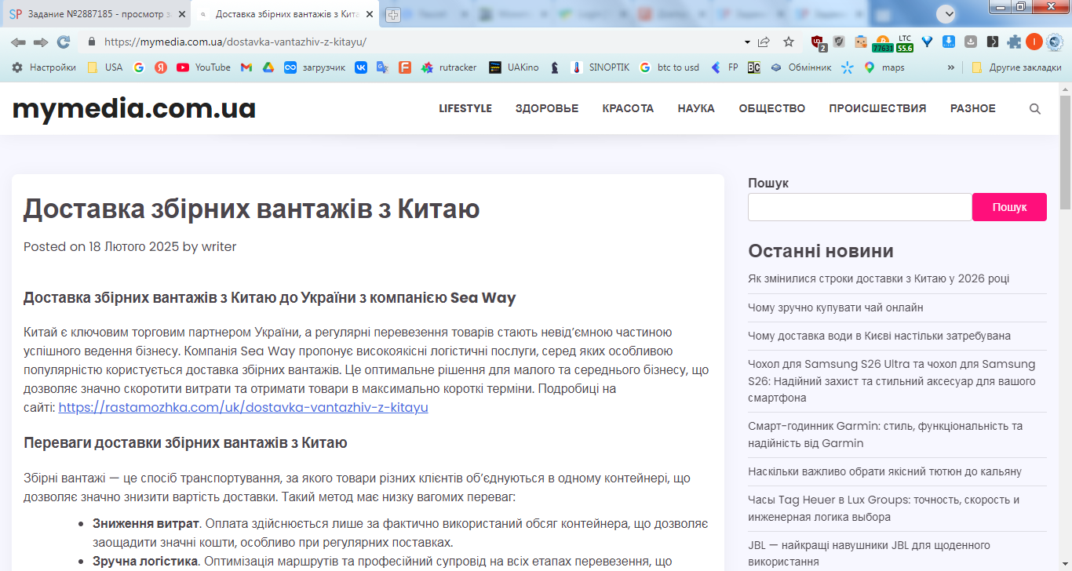Open the chess knight bookmark icon

[555, 67]
